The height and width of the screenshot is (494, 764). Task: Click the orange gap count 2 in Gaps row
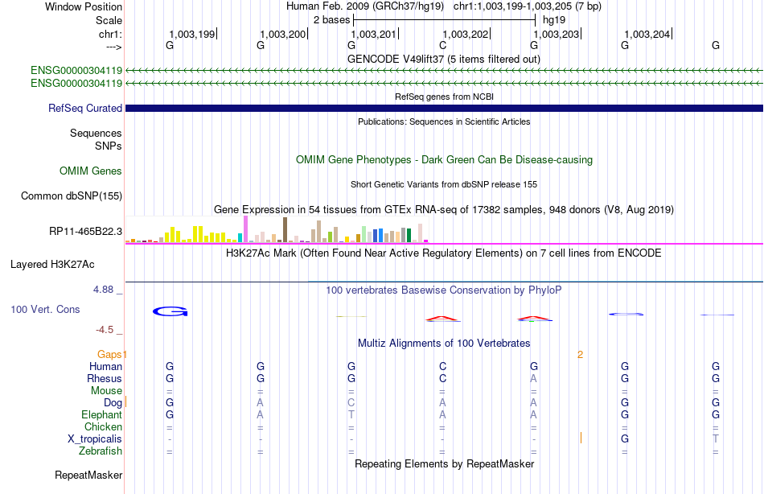[581, 355]
